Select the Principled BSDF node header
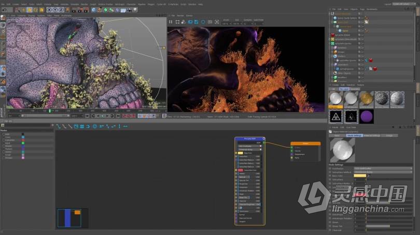This screenshot has height=235, width=420. click(x=249, y=139)
